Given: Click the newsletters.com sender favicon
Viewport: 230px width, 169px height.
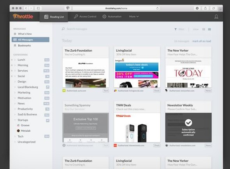Looking at the screenshot, I should click(x=166, y=145).
